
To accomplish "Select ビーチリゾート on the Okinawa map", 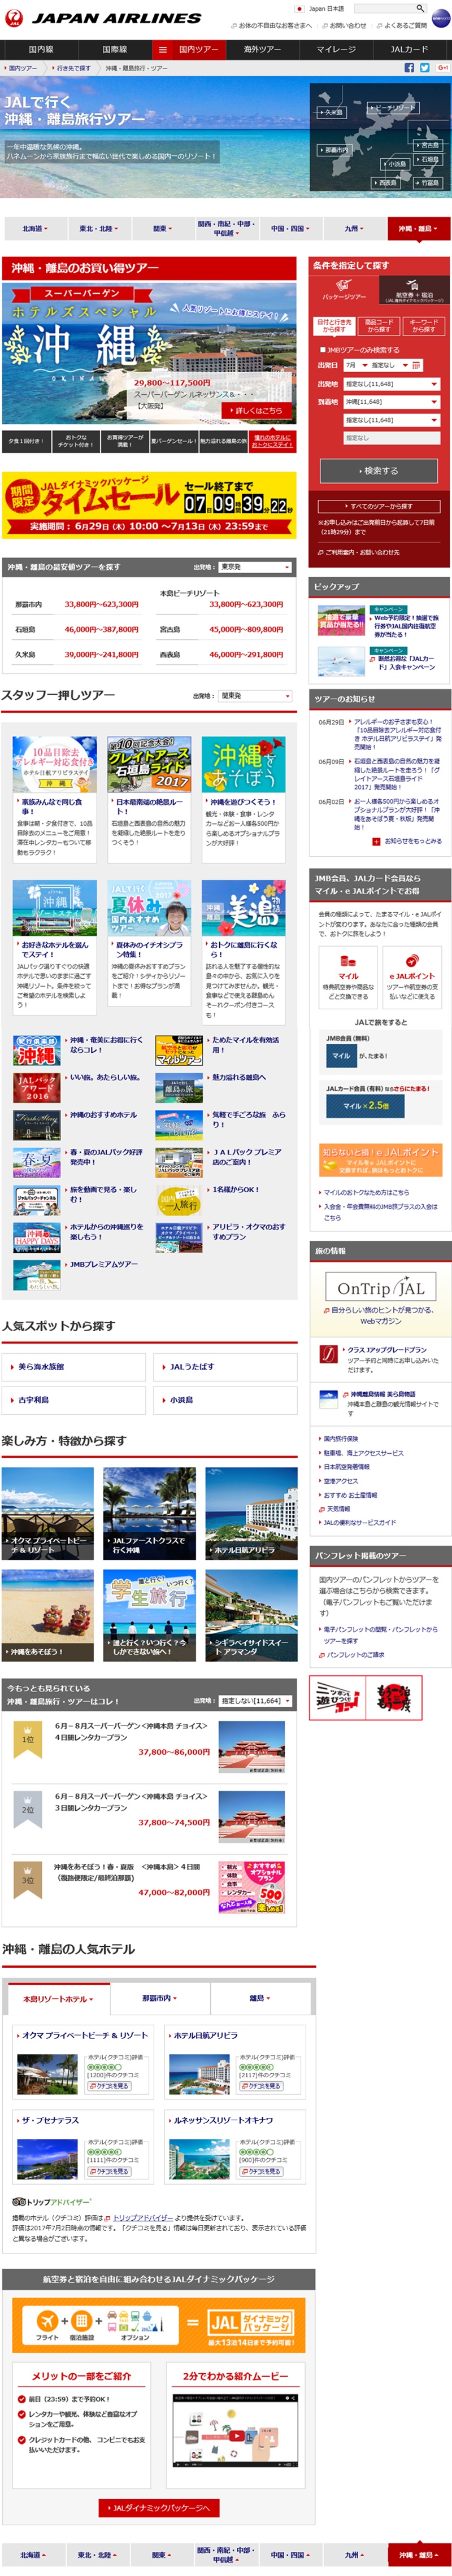I will click(394, 108).
